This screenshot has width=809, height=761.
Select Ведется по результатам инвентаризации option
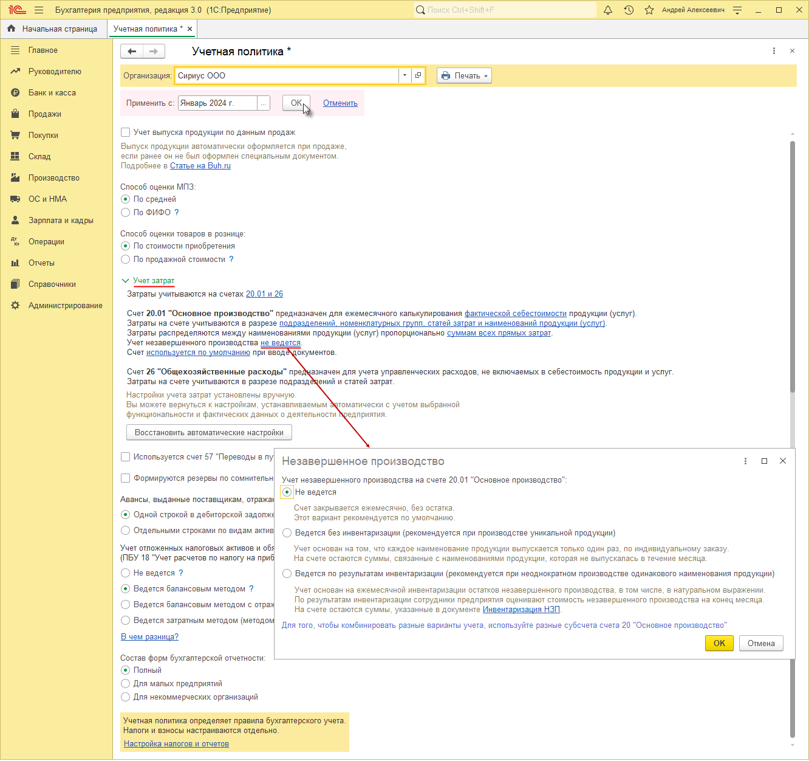tap(287, 573)
